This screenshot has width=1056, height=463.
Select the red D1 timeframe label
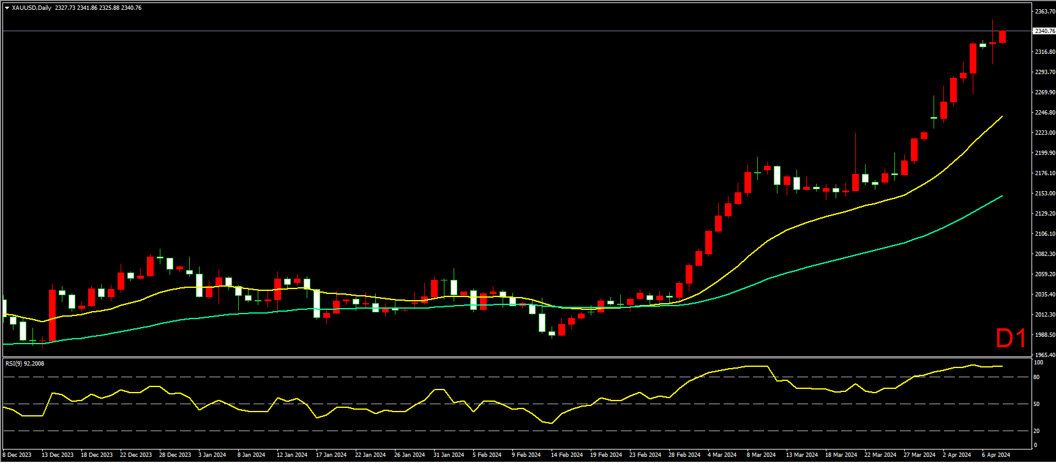point(1011,339)
